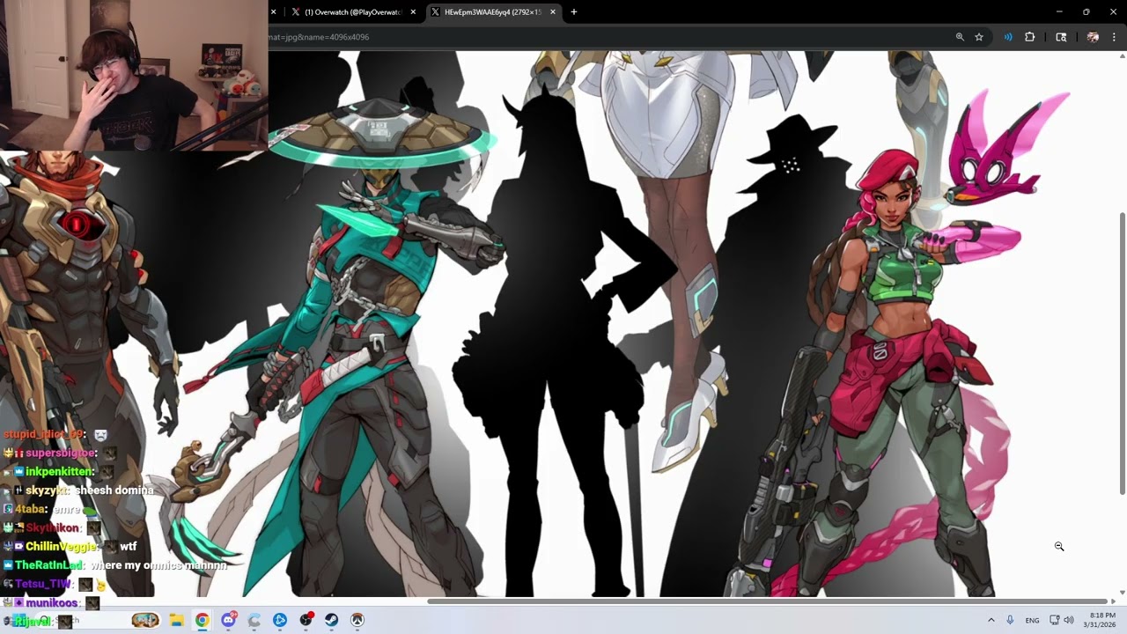Open the volume control speaker icon

click(1069, 620)
